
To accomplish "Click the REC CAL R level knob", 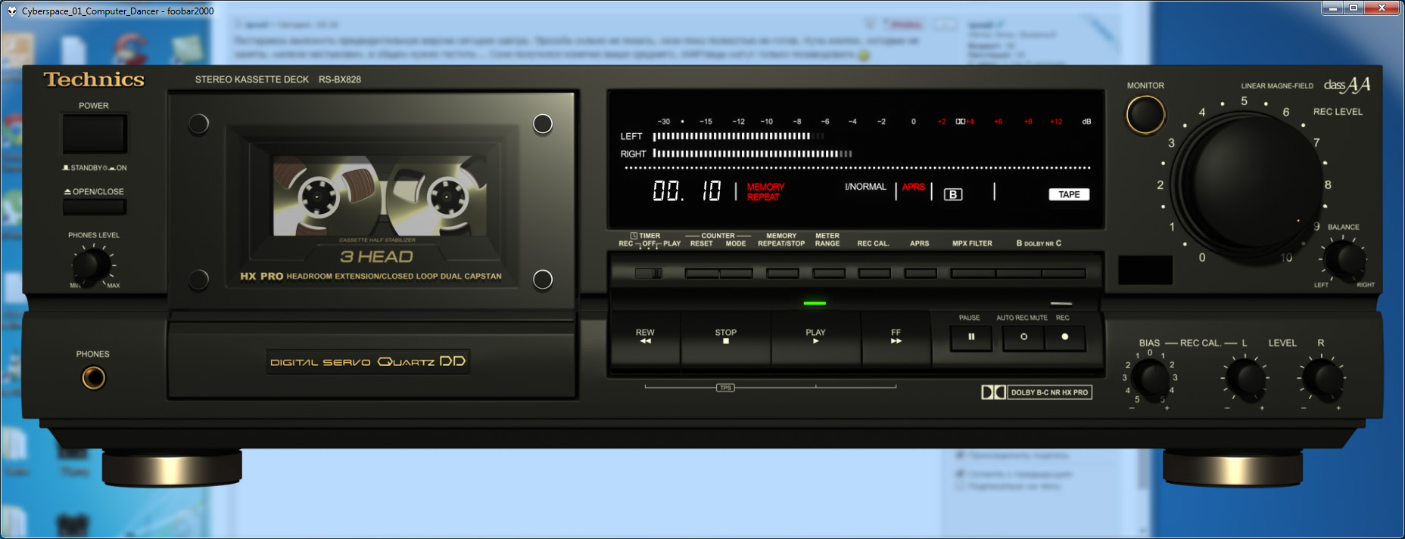I will (1322, 377).
